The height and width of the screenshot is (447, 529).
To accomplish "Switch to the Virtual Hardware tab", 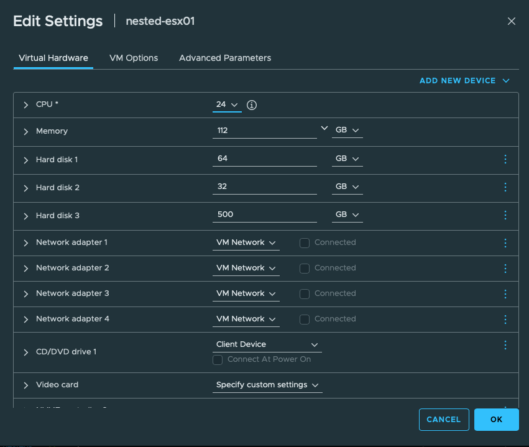I will pyautogui.click(x=53, y=58).
